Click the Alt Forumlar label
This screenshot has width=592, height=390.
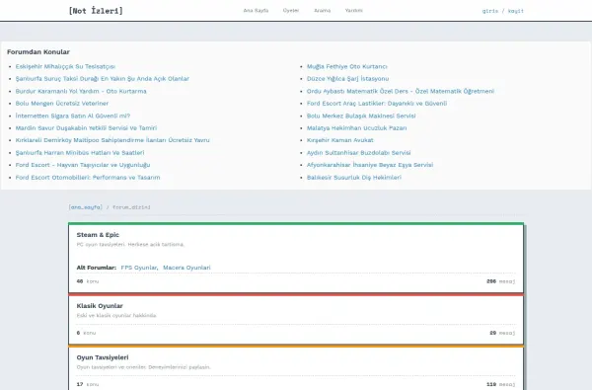pyautogui.click(x=97, y=268)
